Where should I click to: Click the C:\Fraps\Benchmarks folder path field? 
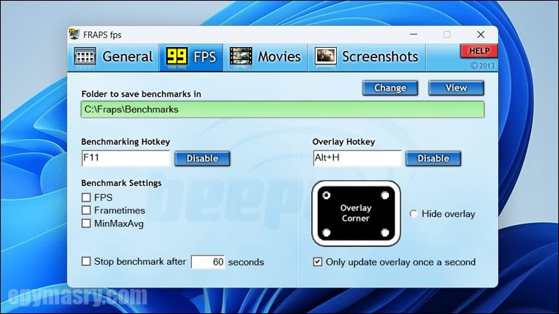282,110
